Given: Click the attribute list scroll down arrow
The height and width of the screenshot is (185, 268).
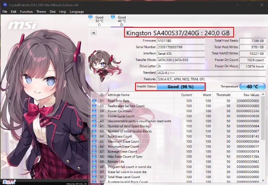Looking at the screenshot, I should coord(263,180).
